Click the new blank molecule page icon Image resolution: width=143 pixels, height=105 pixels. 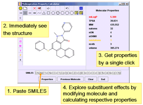point(25,8)
